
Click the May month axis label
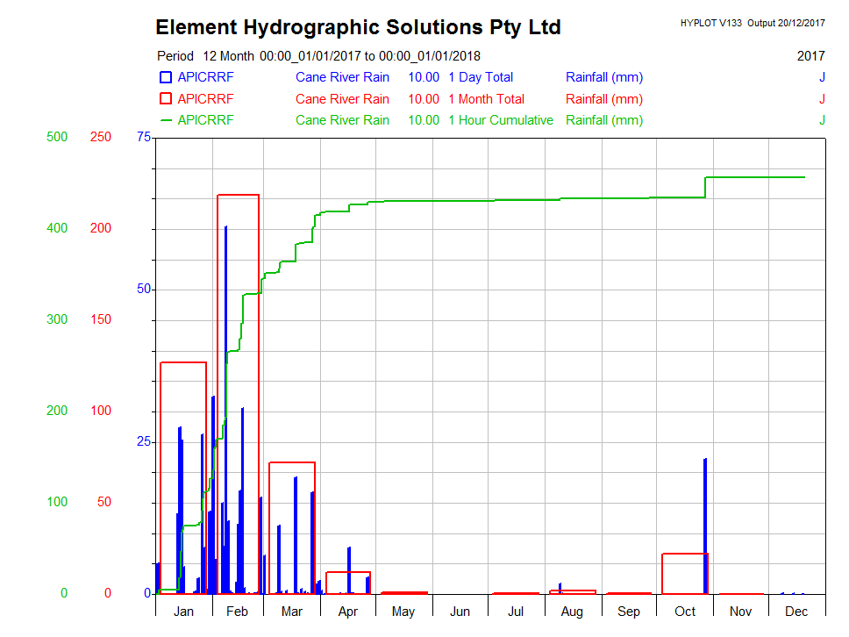pos(403,612)
